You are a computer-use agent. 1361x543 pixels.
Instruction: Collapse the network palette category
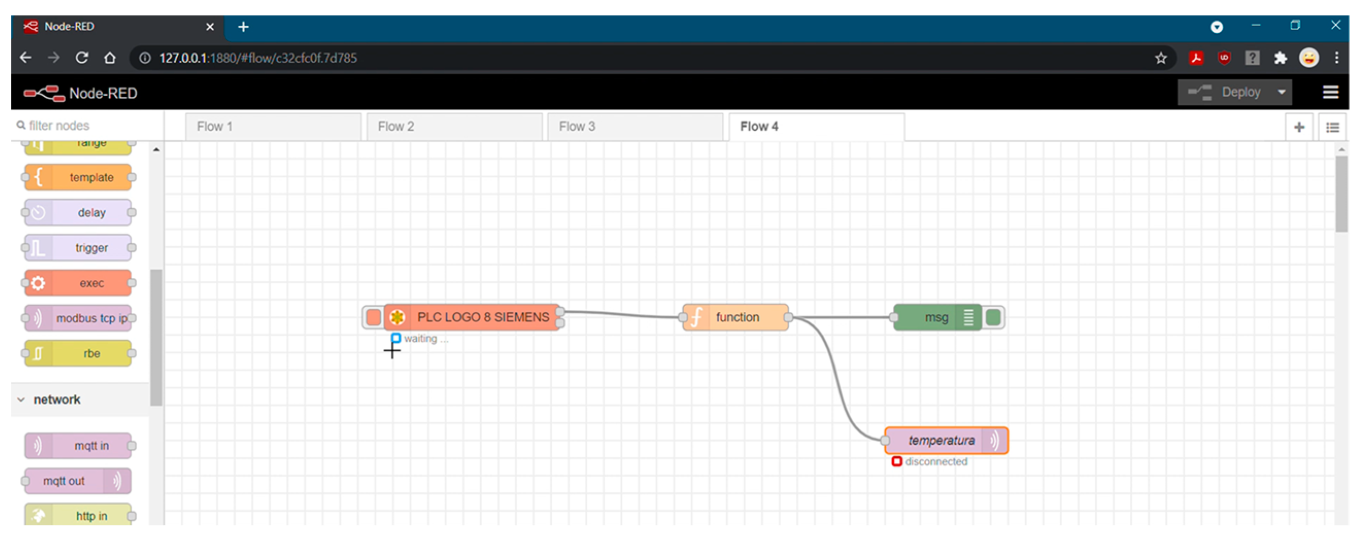click(x=22, y=399)
